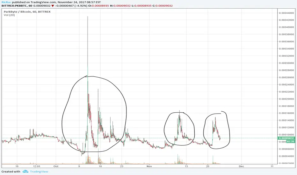Image resolution: width=297 pixels, height=175 pixels.
Task: Click the 11 date label on time axis
Action: tap(272, 166)
